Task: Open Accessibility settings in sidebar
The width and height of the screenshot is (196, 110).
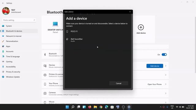Action: 19,67
